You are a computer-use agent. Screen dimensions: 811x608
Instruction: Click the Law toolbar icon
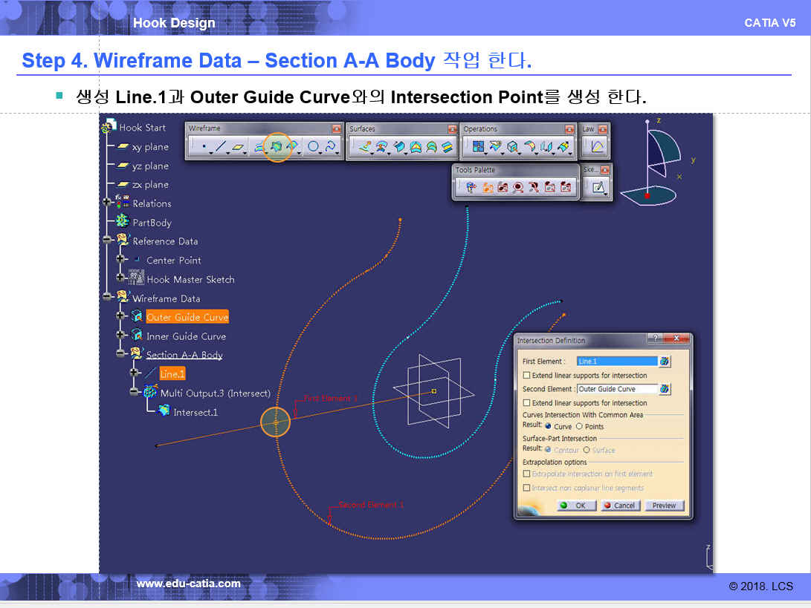coord(598,147)
